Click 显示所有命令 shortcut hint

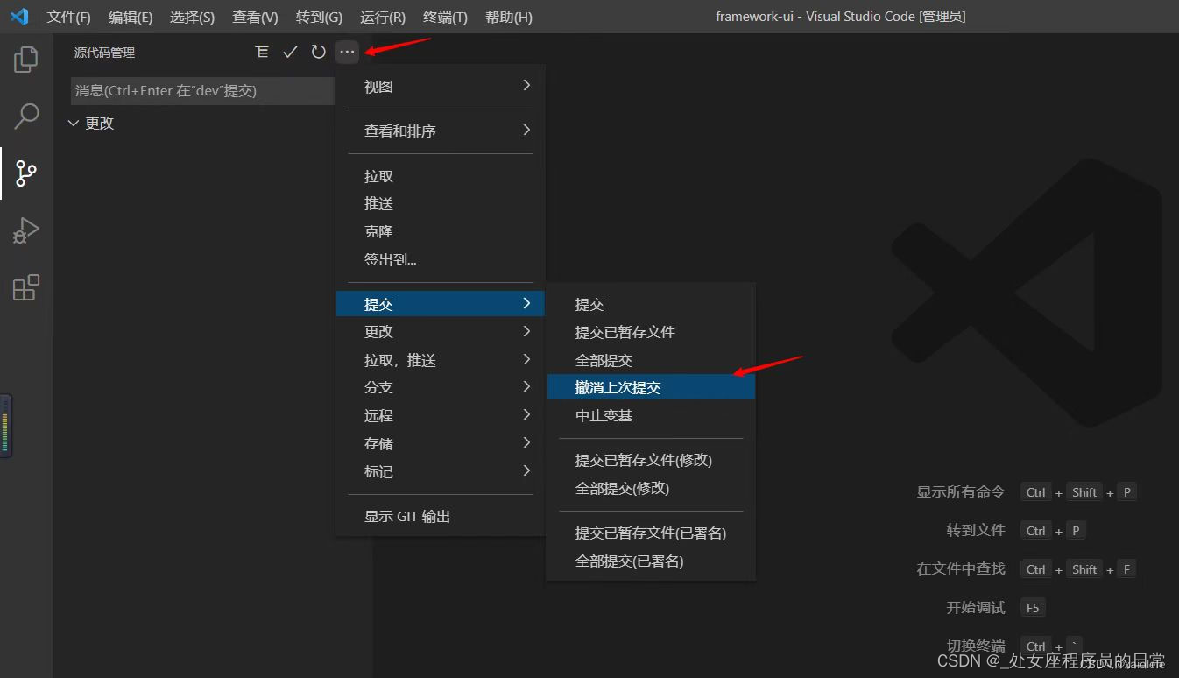click(961, 492)
